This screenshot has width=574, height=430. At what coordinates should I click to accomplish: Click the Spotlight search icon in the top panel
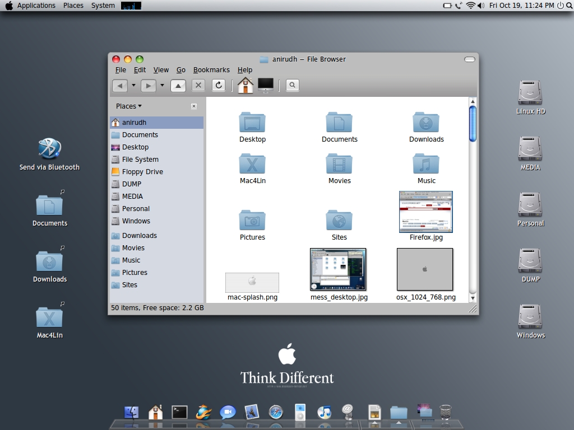[570, 6]
